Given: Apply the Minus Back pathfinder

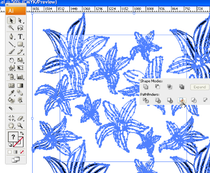Looking at the screenshot, I should (205, 100).
